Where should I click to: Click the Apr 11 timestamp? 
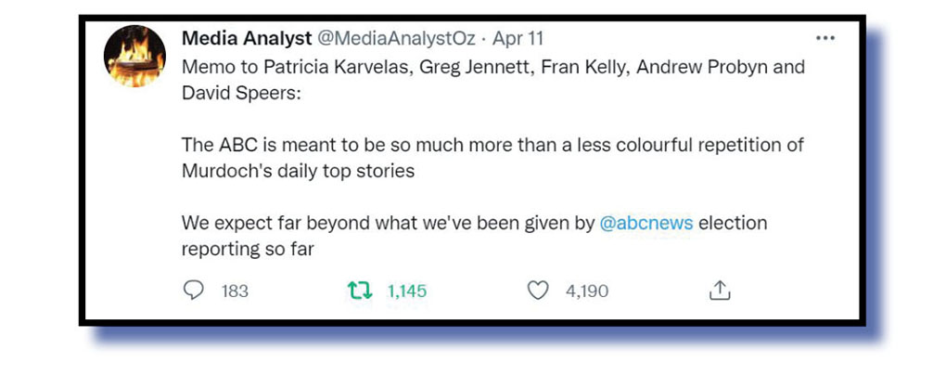coord(518,39)
